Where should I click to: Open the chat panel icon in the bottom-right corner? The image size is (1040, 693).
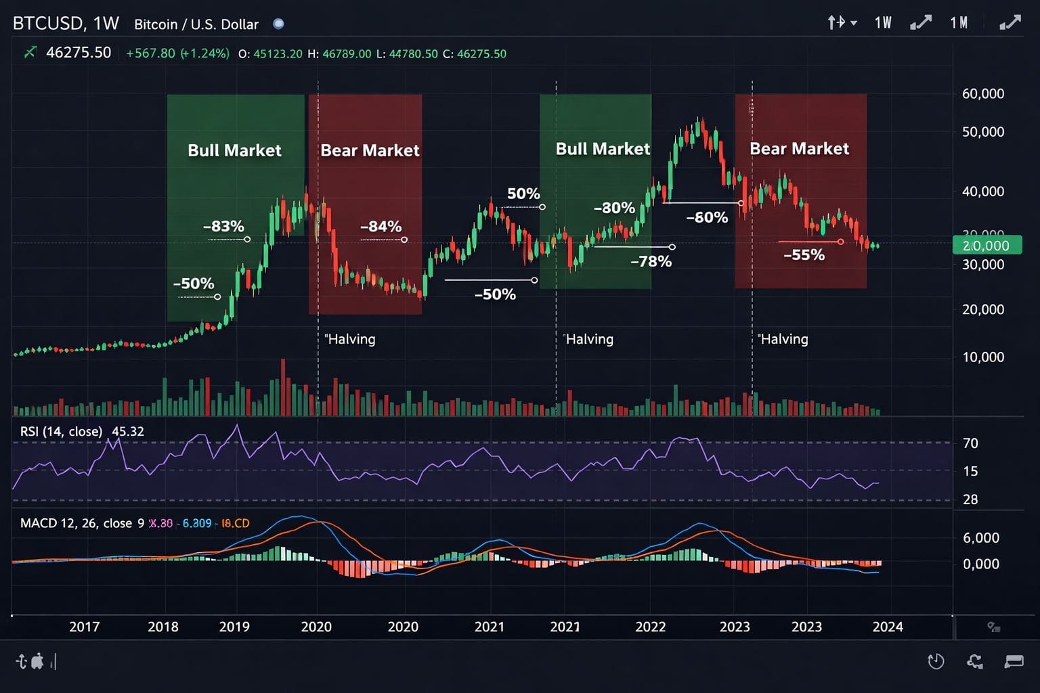pos(1014,661)
